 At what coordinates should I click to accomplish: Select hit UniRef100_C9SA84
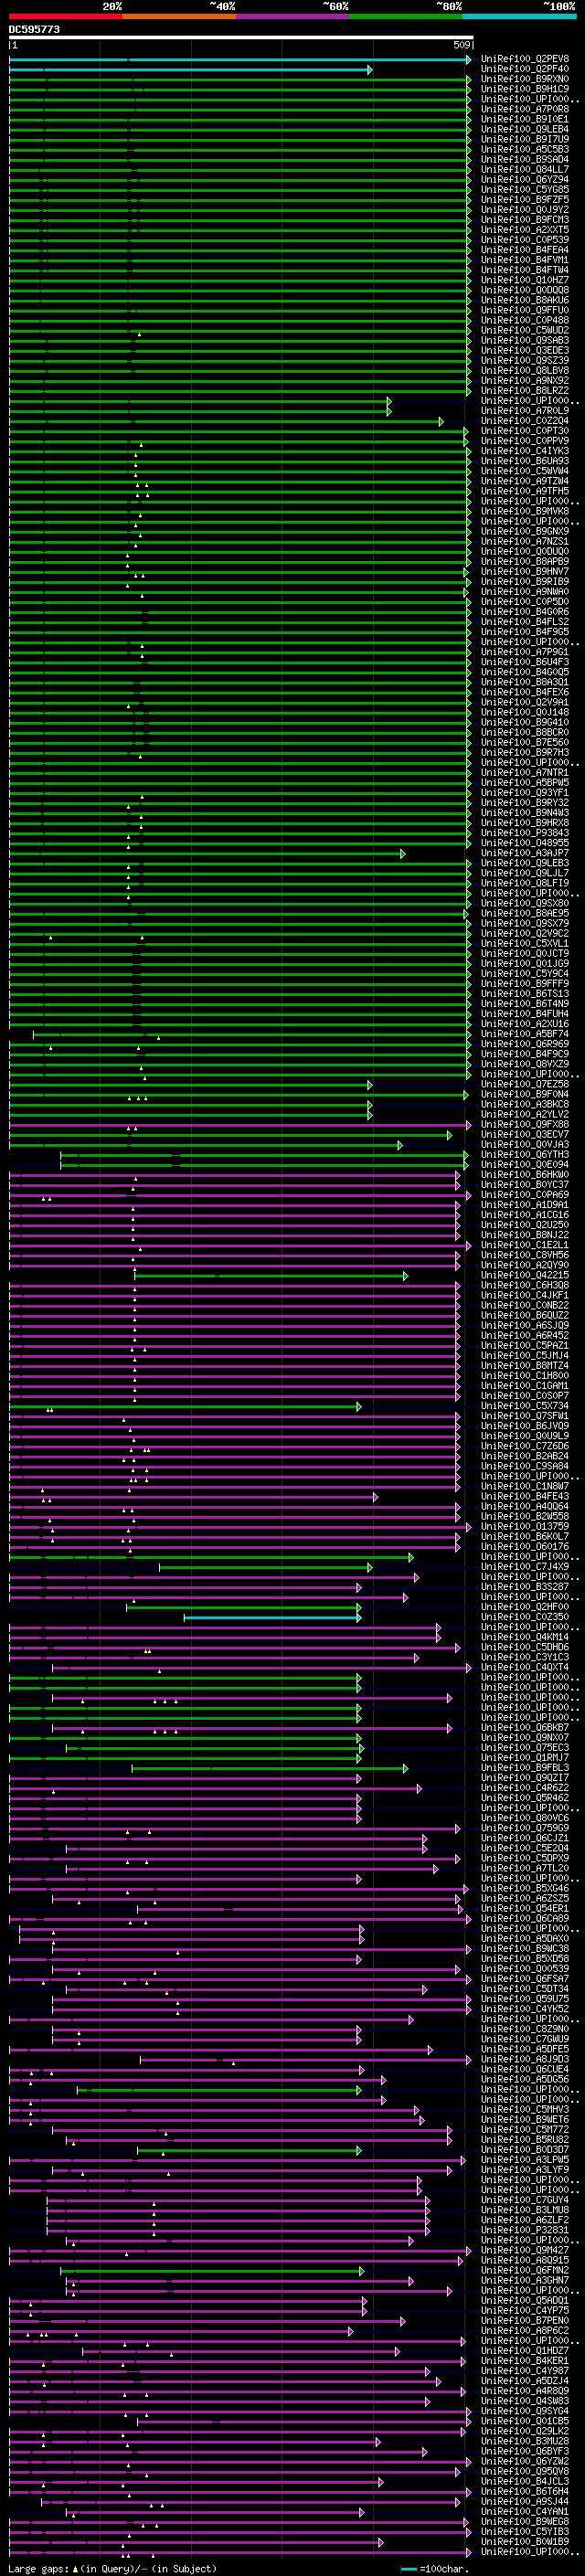pyautogui.click(x=525, y=1467)
